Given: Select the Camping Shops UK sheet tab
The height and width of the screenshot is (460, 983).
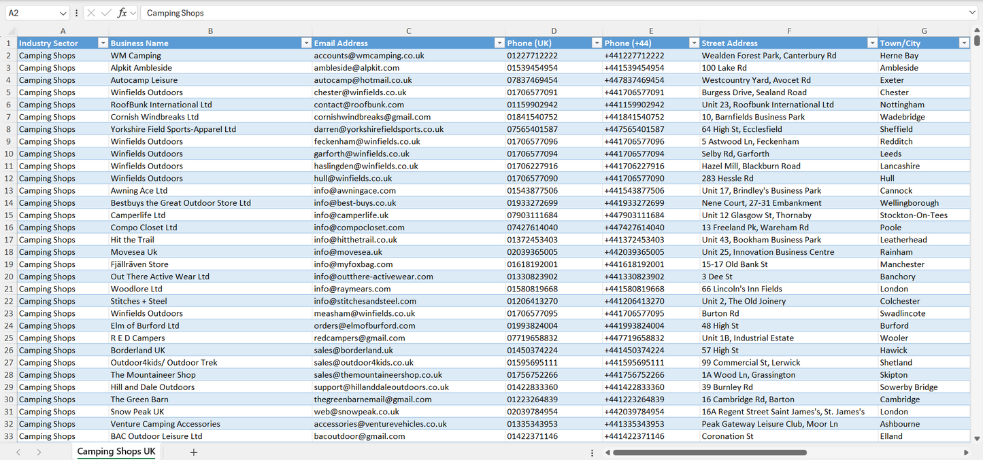Looking at the screenshot, I should pos(116,452).
